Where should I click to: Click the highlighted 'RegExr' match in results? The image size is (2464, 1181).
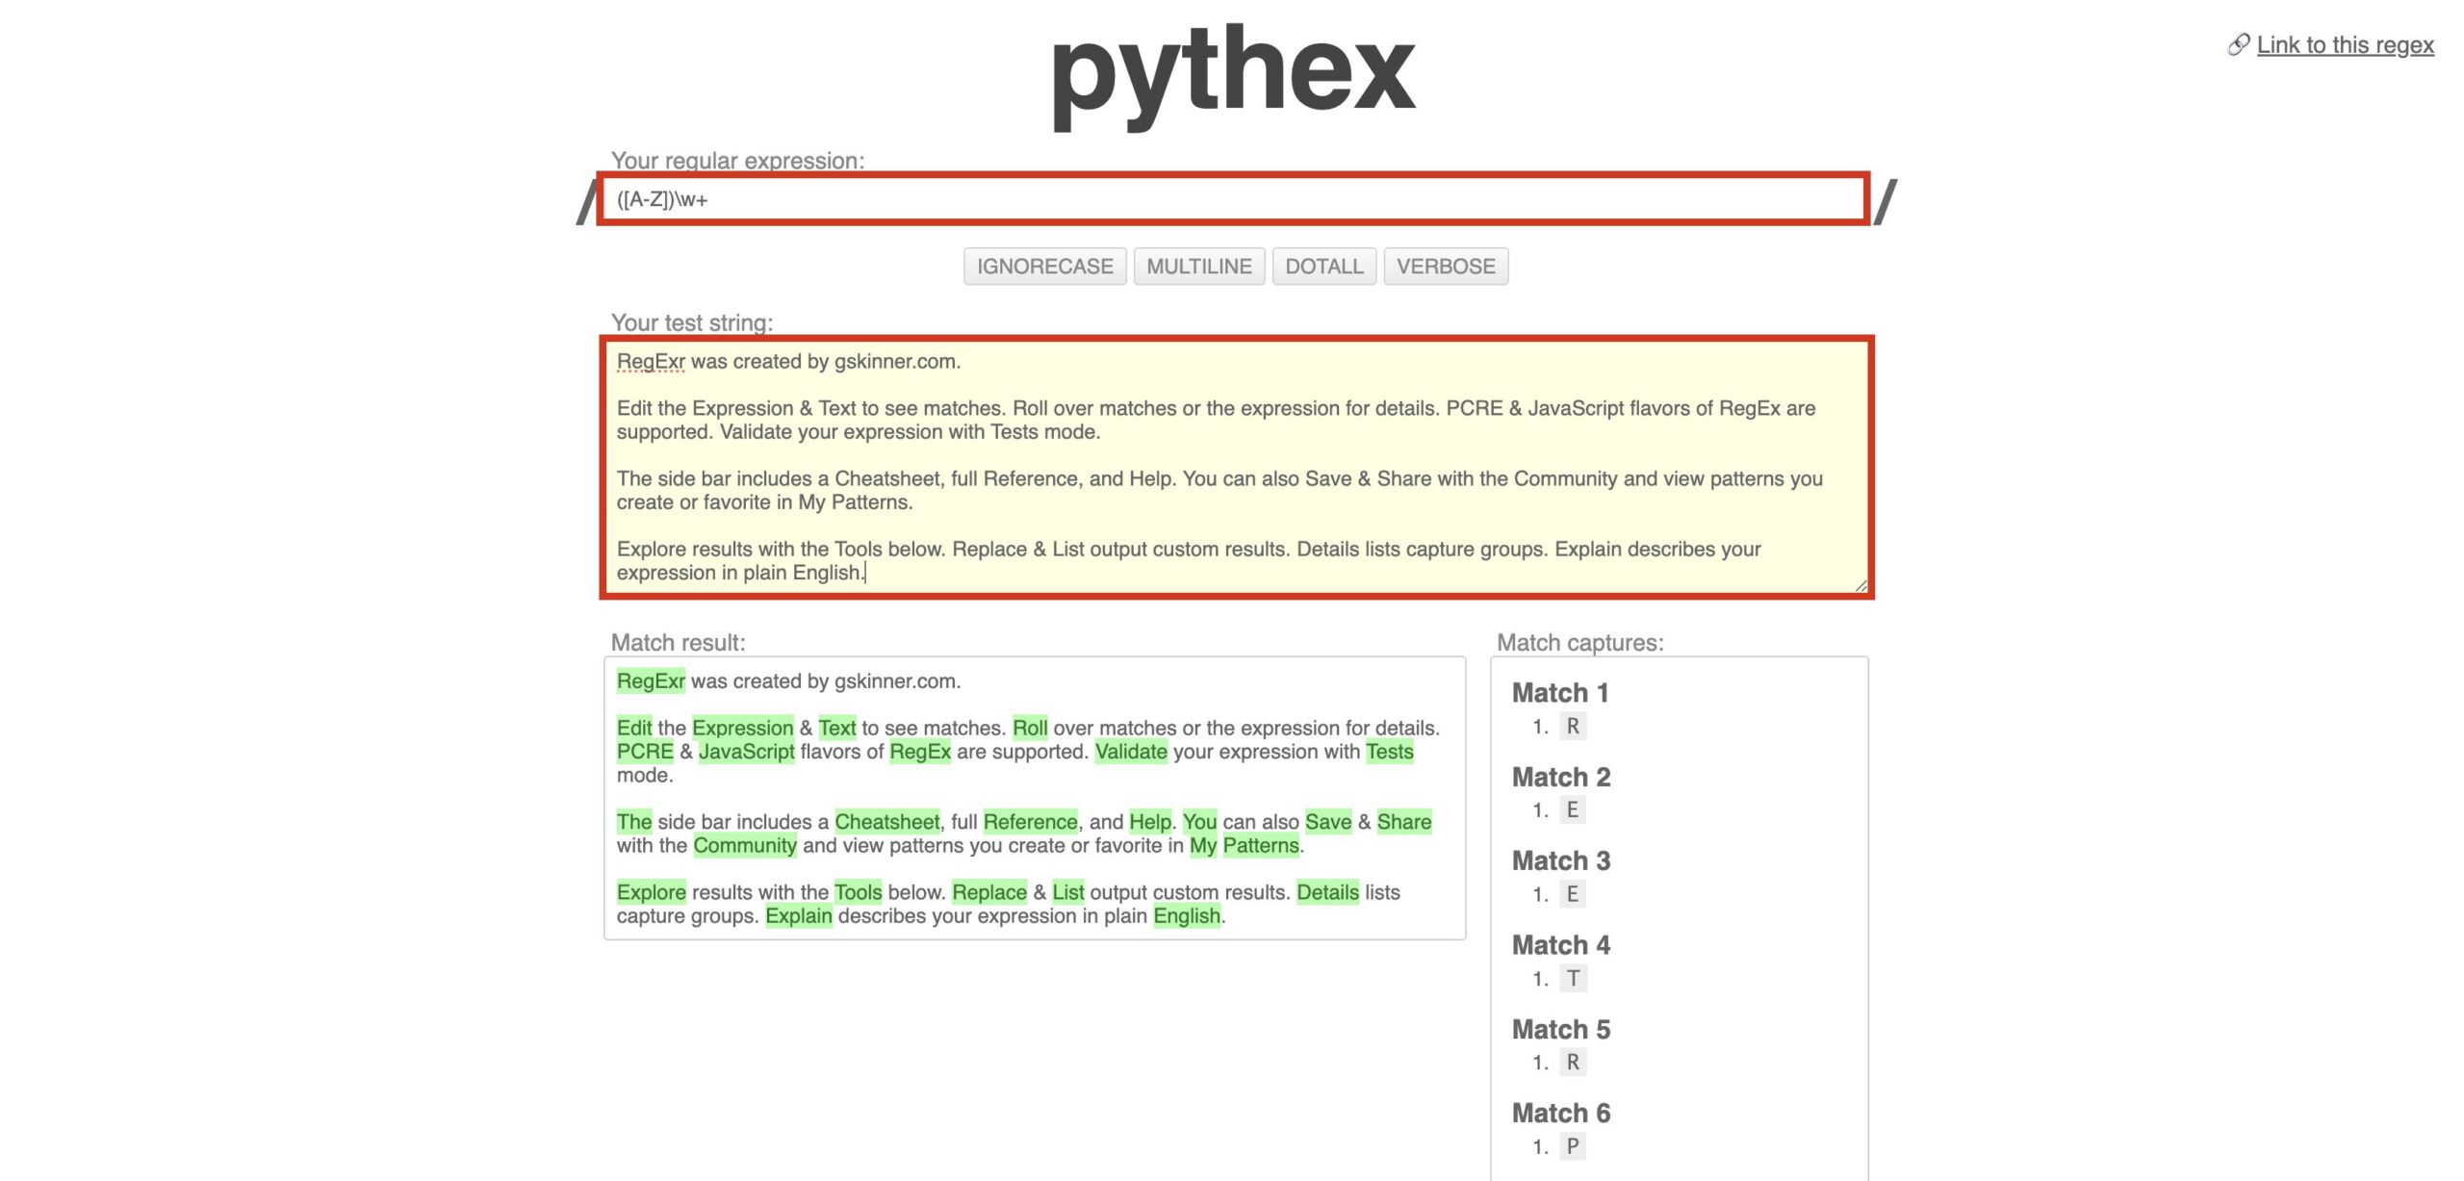[651, 680]
